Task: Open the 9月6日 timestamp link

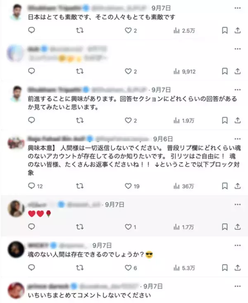Action: [163, 139]
